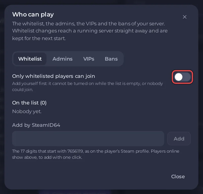Focus the SteamID64 input field
The height and width of the screenshot is (194, 203).
pos(88,138)
